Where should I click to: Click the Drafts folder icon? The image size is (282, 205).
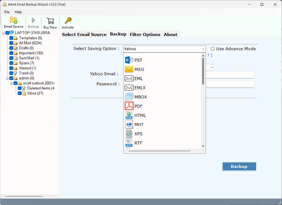[15, 48]
